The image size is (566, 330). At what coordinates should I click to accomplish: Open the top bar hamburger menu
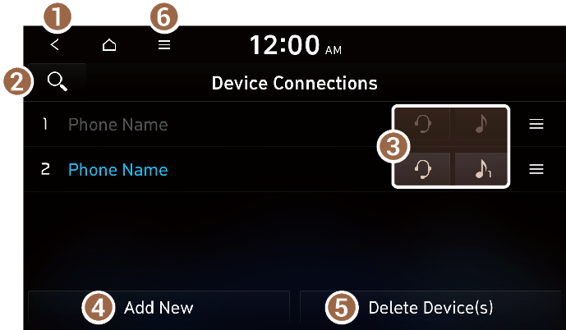[164, 44]
